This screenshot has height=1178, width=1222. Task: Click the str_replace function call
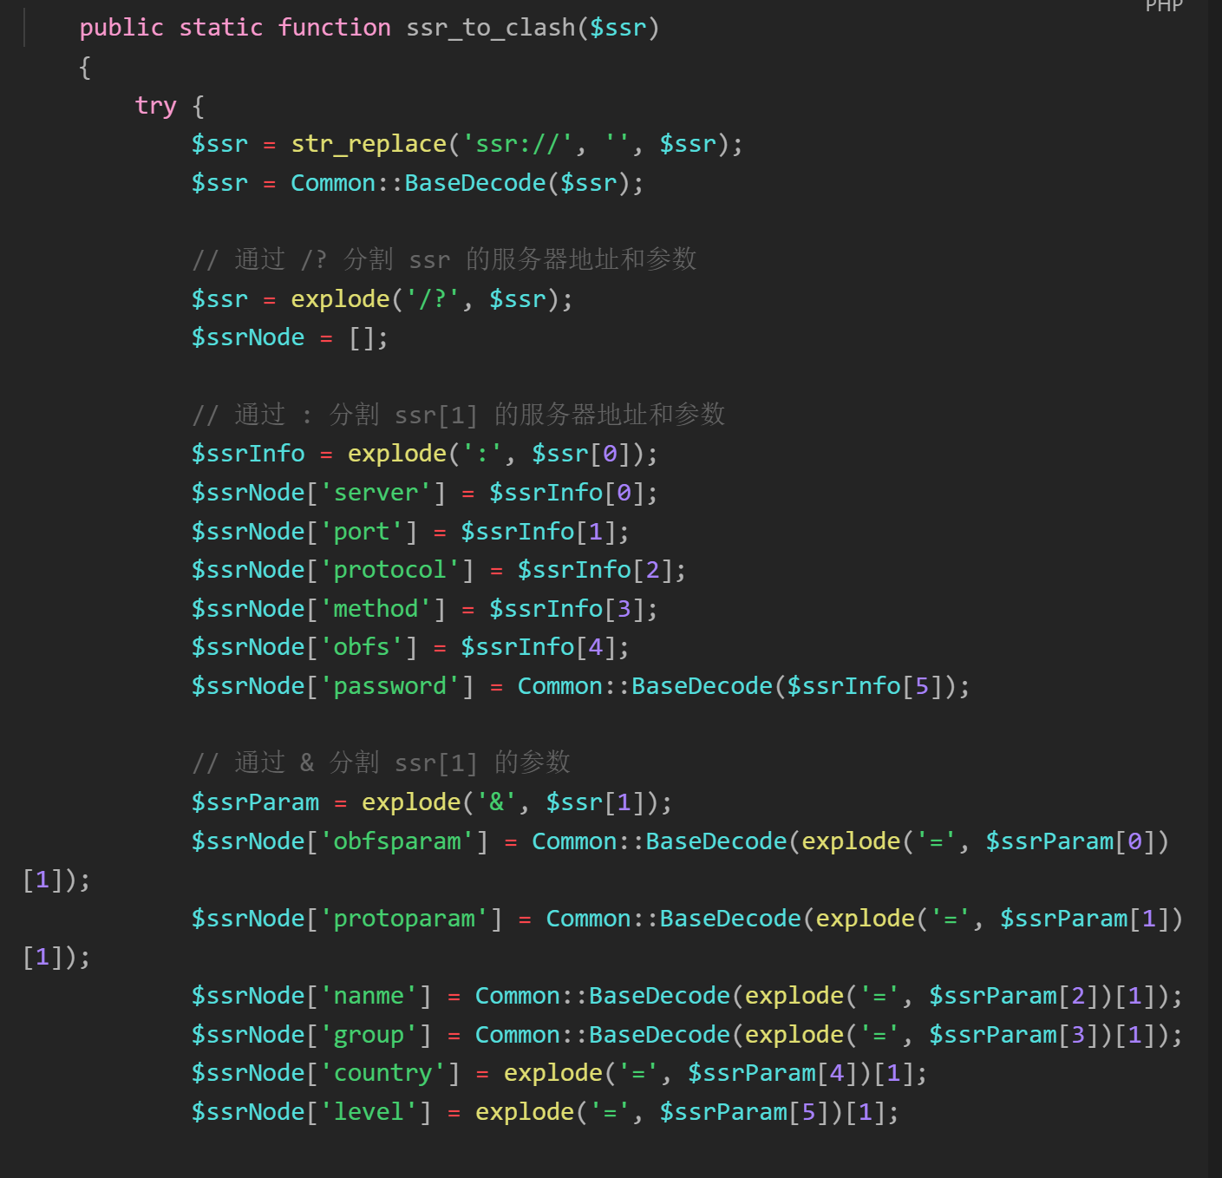369,144
